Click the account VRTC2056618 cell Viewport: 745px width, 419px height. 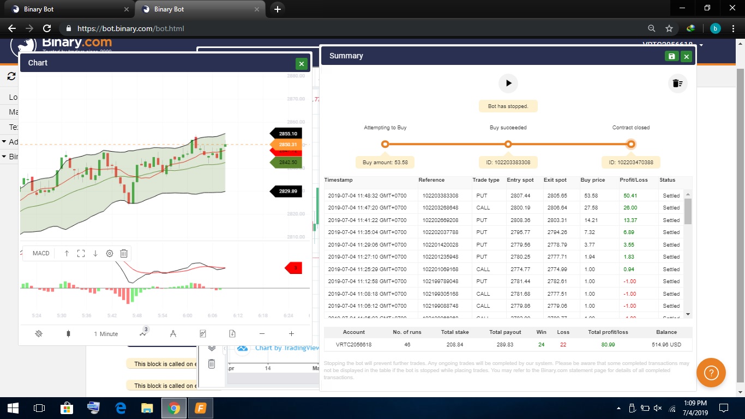coord(354,345)
